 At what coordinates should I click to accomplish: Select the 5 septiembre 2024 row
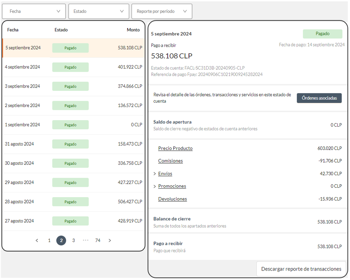click(x=73, y=48)
